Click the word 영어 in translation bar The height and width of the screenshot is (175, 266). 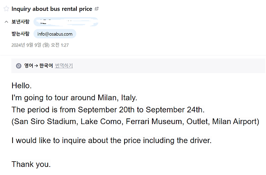[29, 66]
